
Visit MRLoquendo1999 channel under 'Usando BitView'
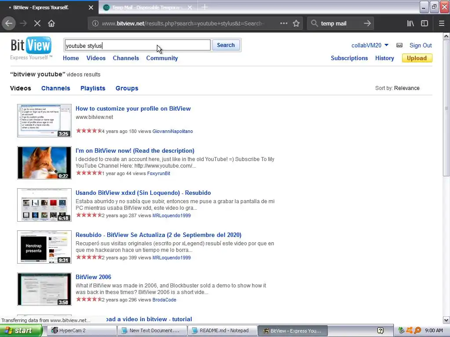(171, 215)
